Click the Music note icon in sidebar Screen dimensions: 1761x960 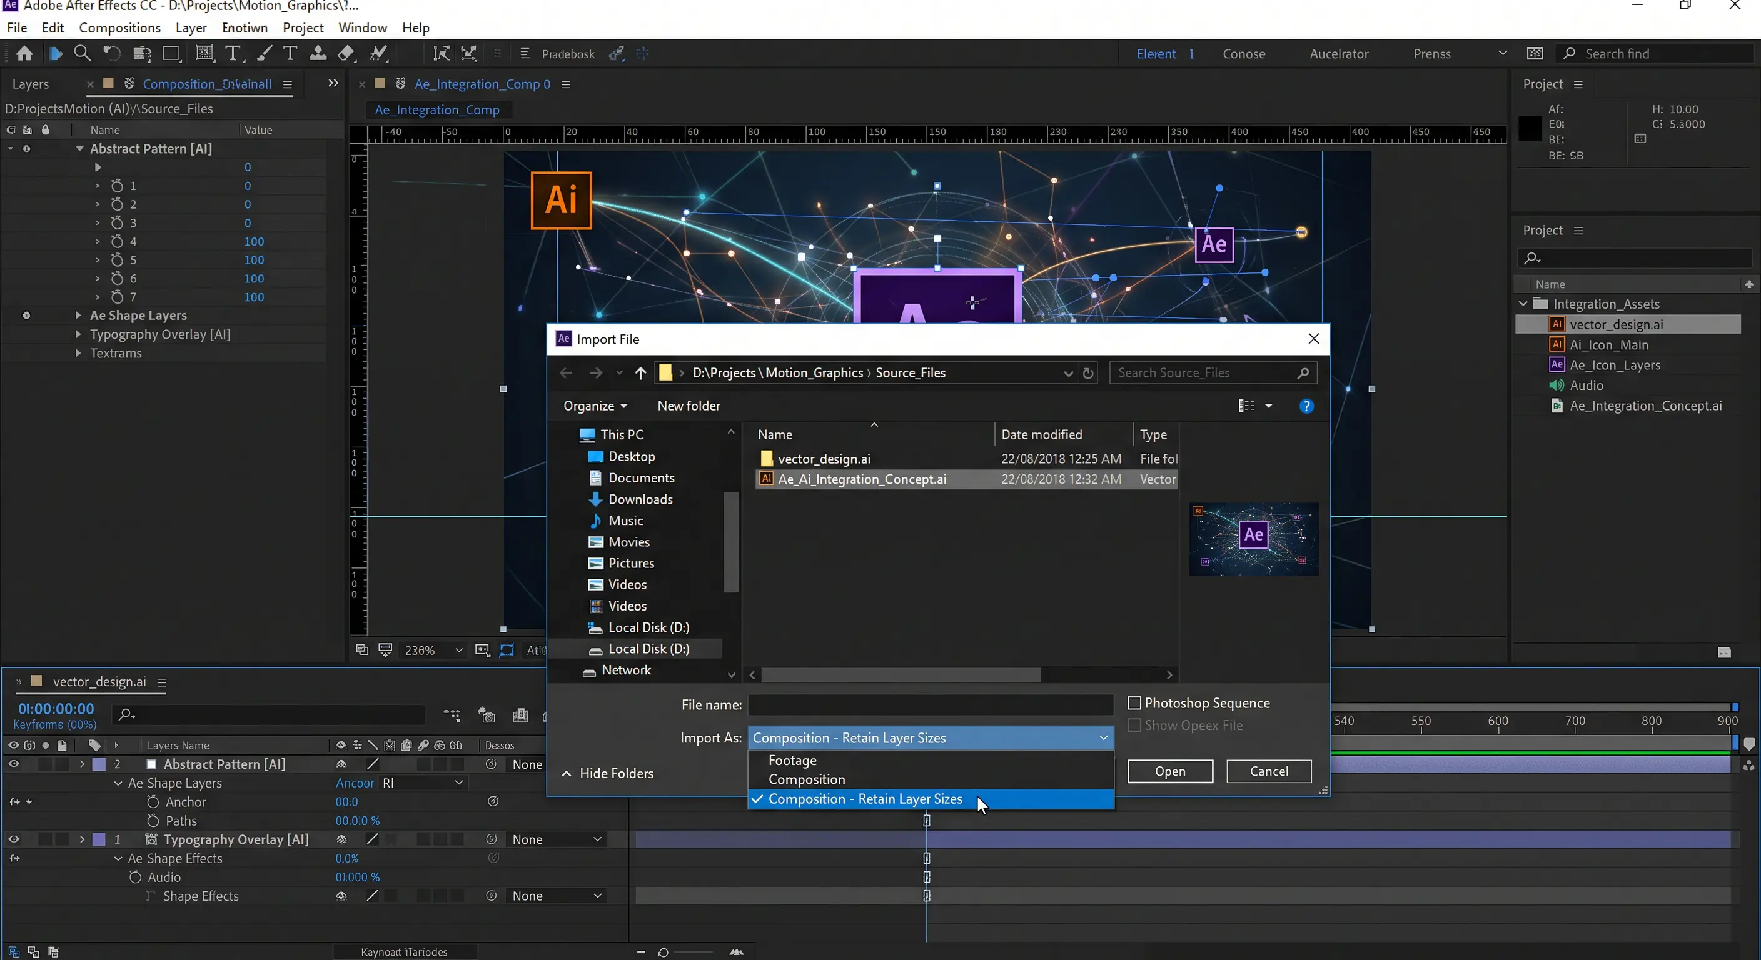[595, 521]
